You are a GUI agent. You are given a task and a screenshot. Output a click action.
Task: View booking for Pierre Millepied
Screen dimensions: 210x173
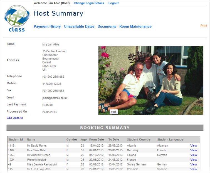[194, 160]
